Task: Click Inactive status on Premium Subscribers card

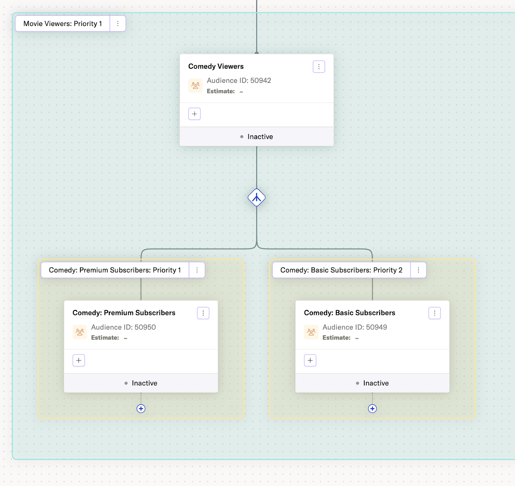Action: 141,383
